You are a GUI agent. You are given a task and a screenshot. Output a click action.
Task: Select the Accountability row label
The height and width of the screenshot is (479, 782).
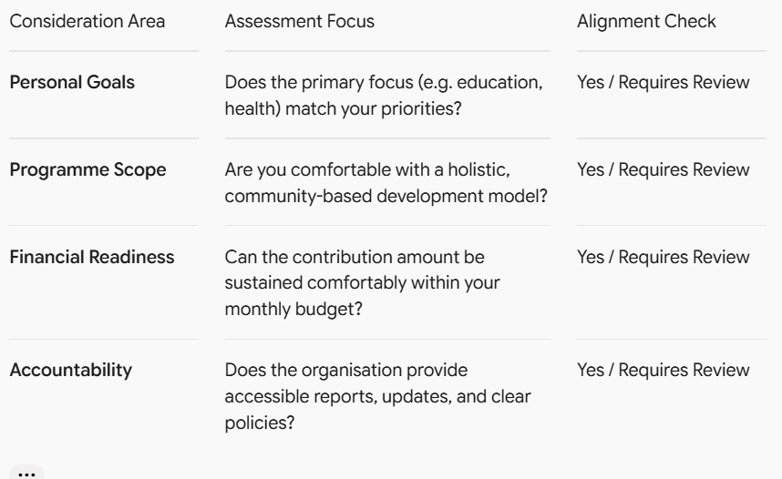(x=71, y=370)
